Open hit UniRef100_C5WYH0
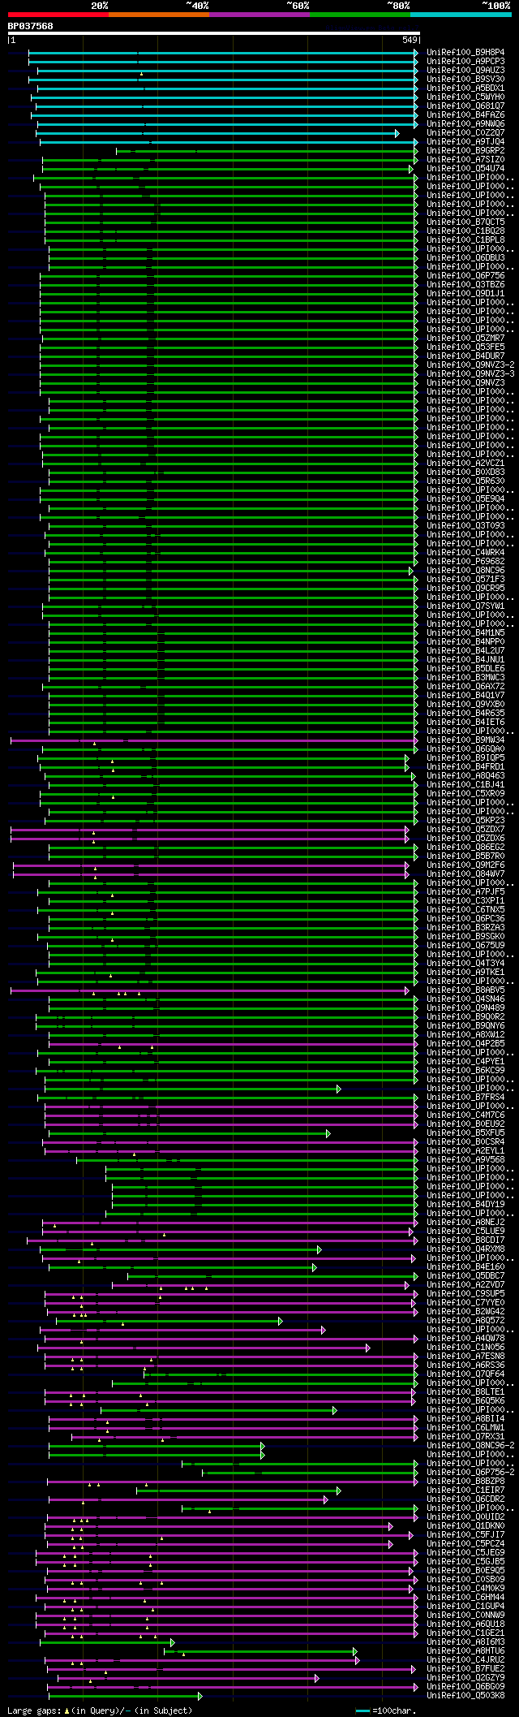This screenshot has height=1717, width=519. (465, 97)
